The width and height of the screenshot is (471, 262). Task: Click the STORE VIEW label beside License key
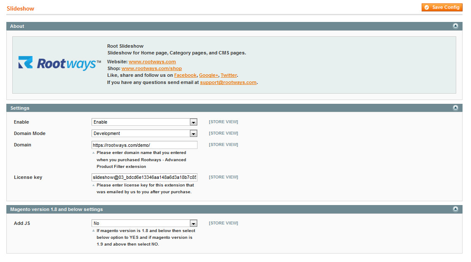223,177
